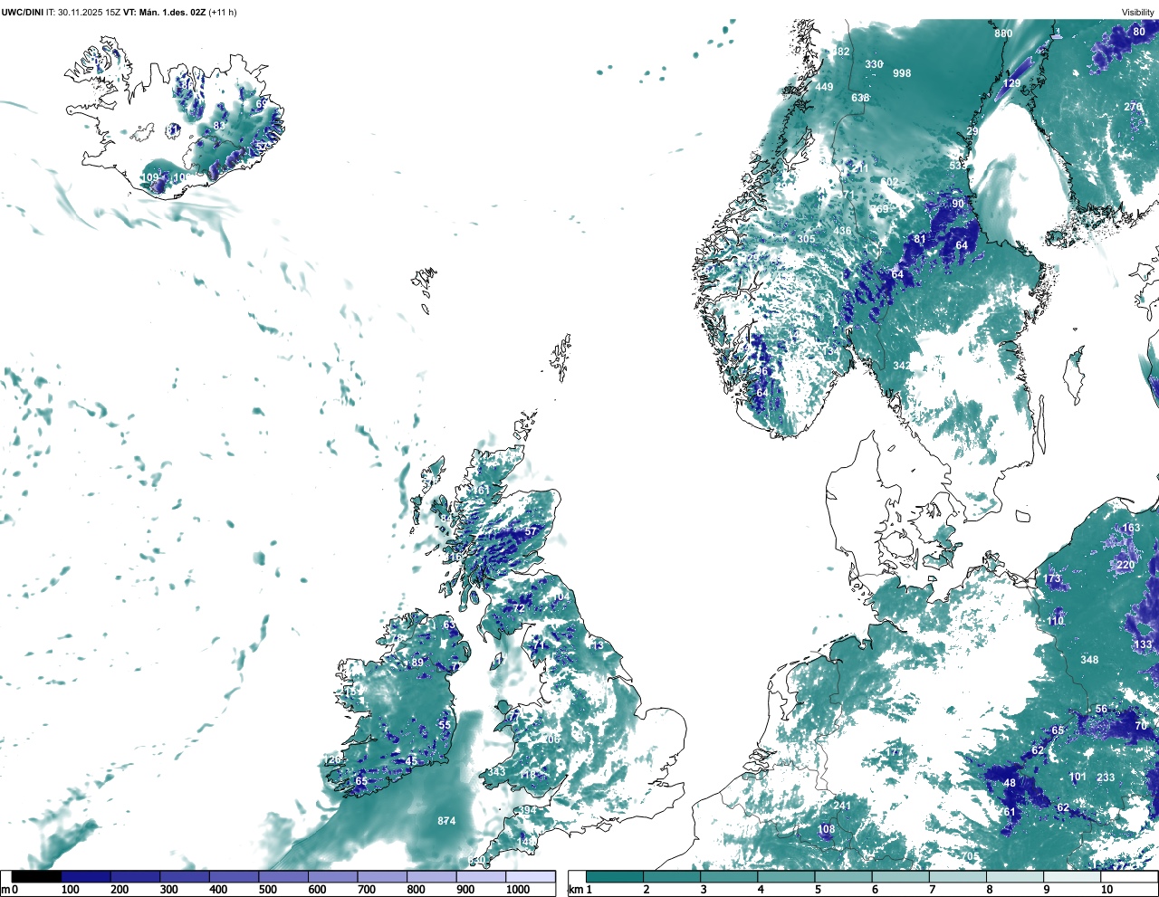Click the '(+11 h)' forecast offset text
The width and height of the screenshot is (1159, 897).
click(223, 13)
